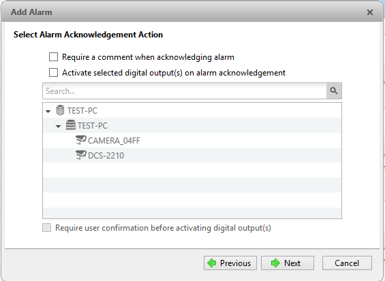Select the top-level TEST-PC tree entry
This screenshot has height=281, width=385.
pos(82,111)
